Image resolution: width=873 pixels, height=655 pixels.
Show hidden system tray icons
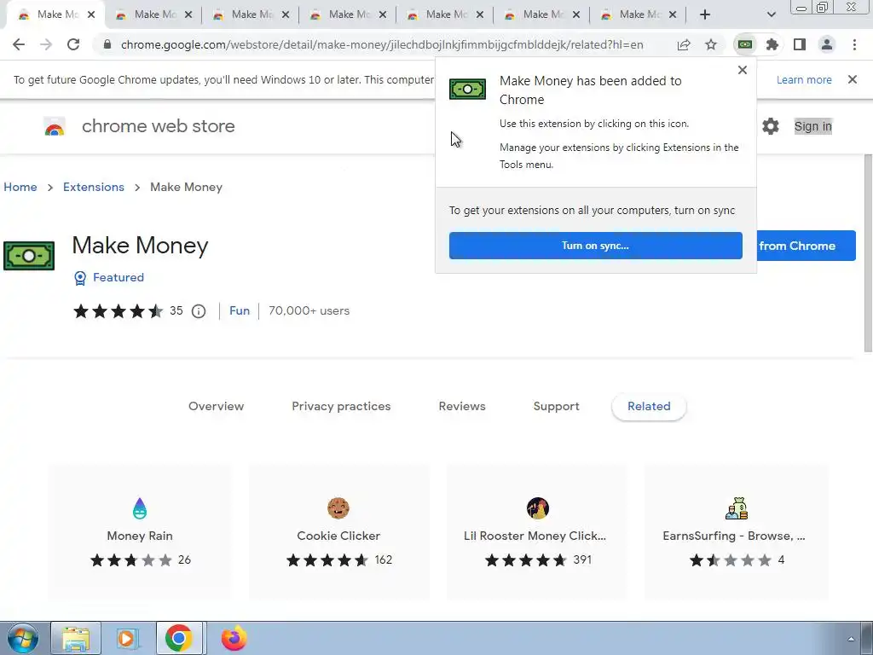(x=851, y=639)
